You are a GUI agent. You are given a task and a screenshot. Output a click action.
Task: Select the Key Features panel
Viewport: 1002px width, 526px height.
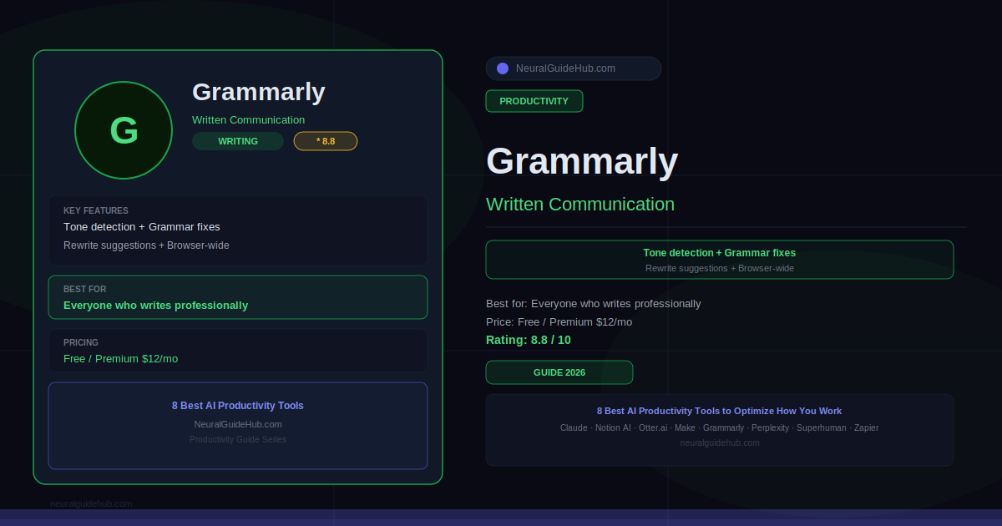(x=238, y=230)
